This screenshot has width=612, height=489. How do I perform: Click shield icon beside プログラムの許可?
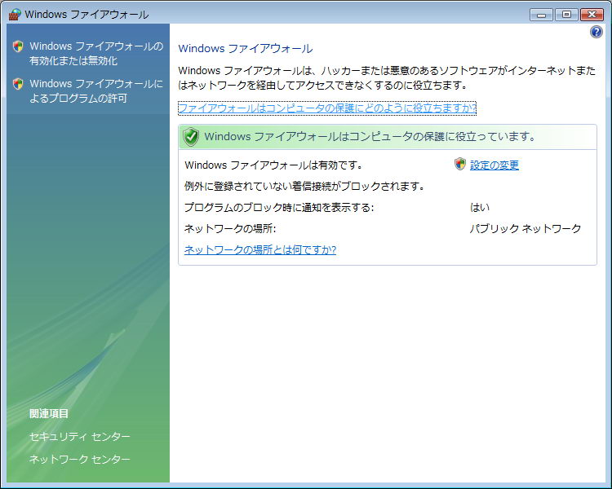(x=18, y=84)
